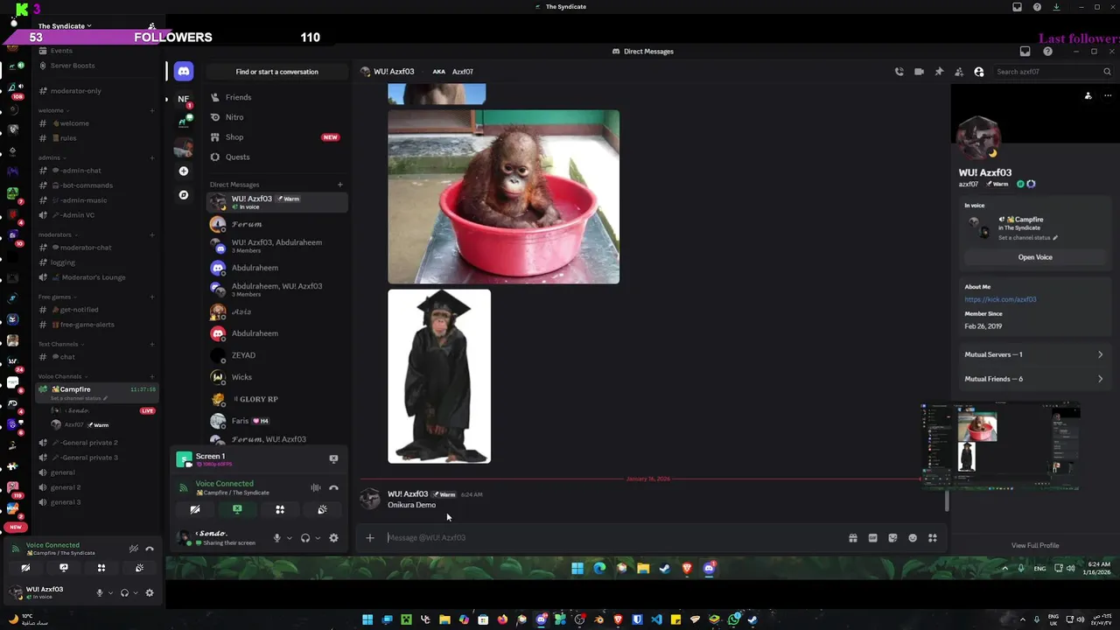Click View Full Profile
Viewport: 1120px width, 630px height.
point(1035,545)
